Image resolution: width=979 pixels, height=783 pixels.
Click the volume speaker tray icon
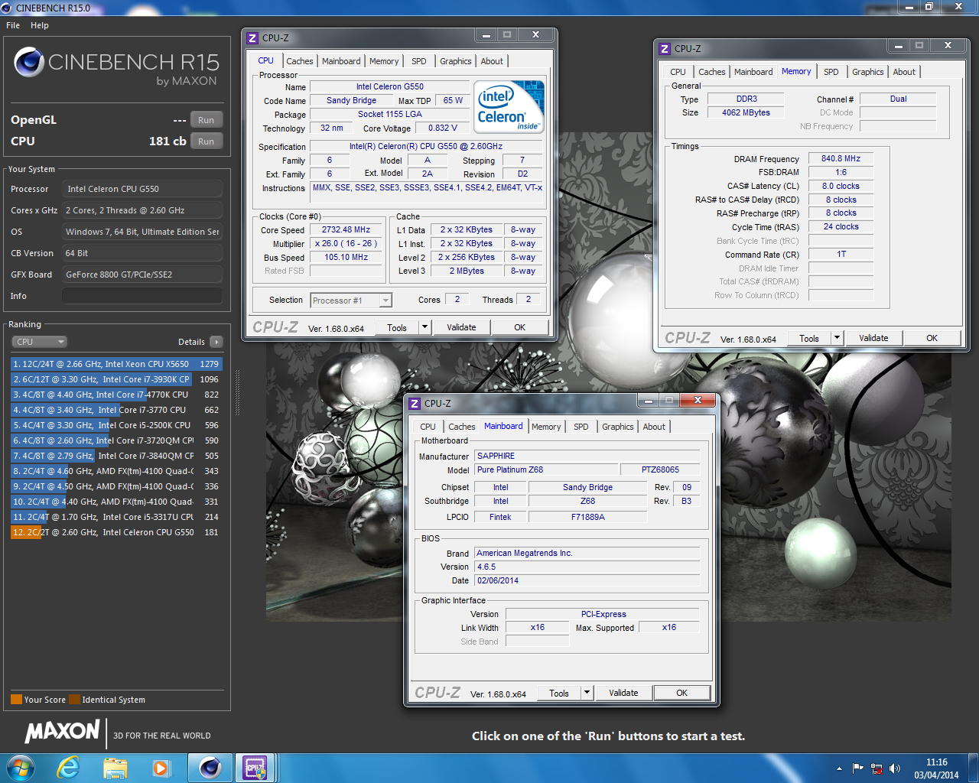895,768
